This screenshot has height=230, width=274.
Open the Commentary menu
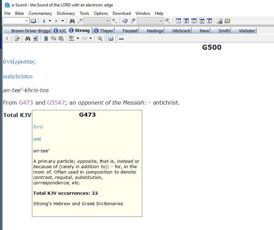40,13
